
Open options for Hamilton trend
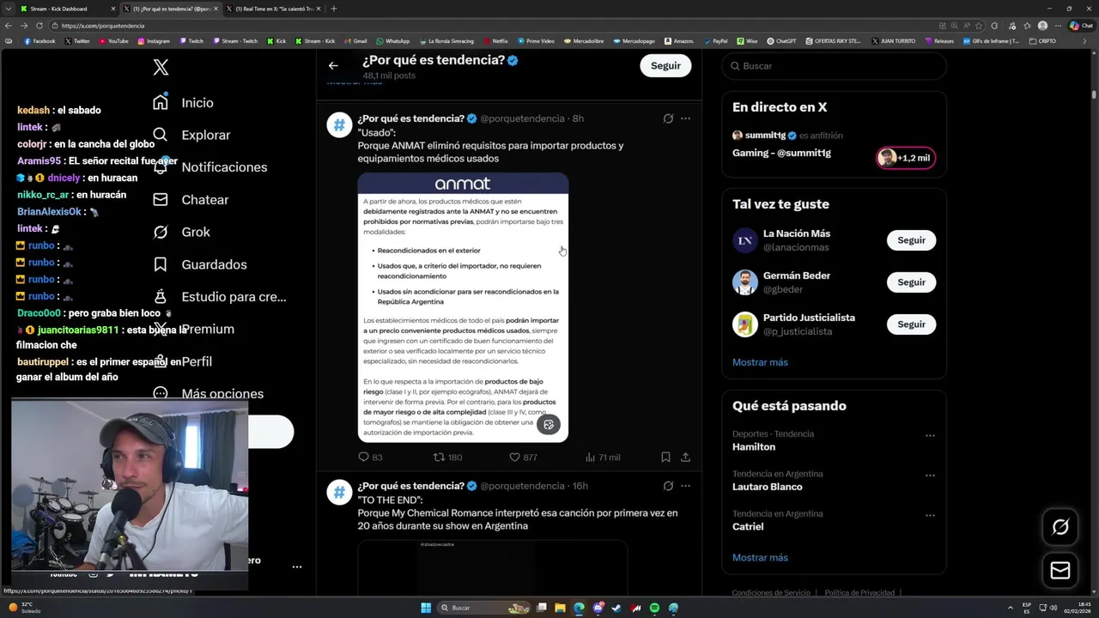930,435
